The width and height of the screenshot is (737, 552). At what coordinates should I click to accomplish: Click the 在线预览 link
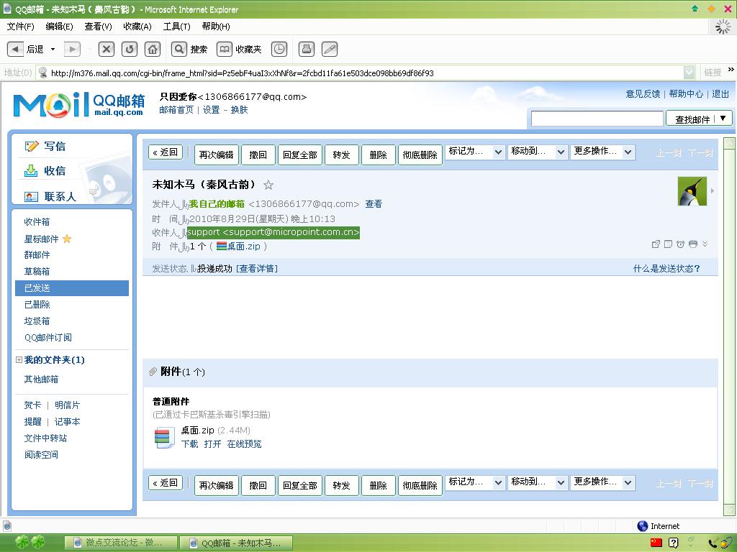point(245,444)
